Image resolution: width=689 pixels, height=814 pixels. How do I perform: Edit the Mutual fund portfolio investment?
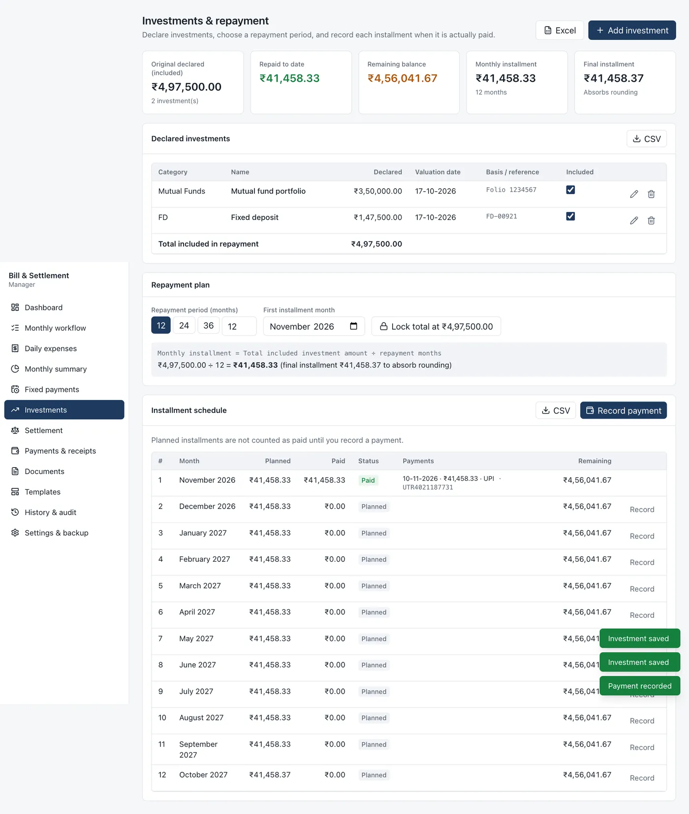634,194
